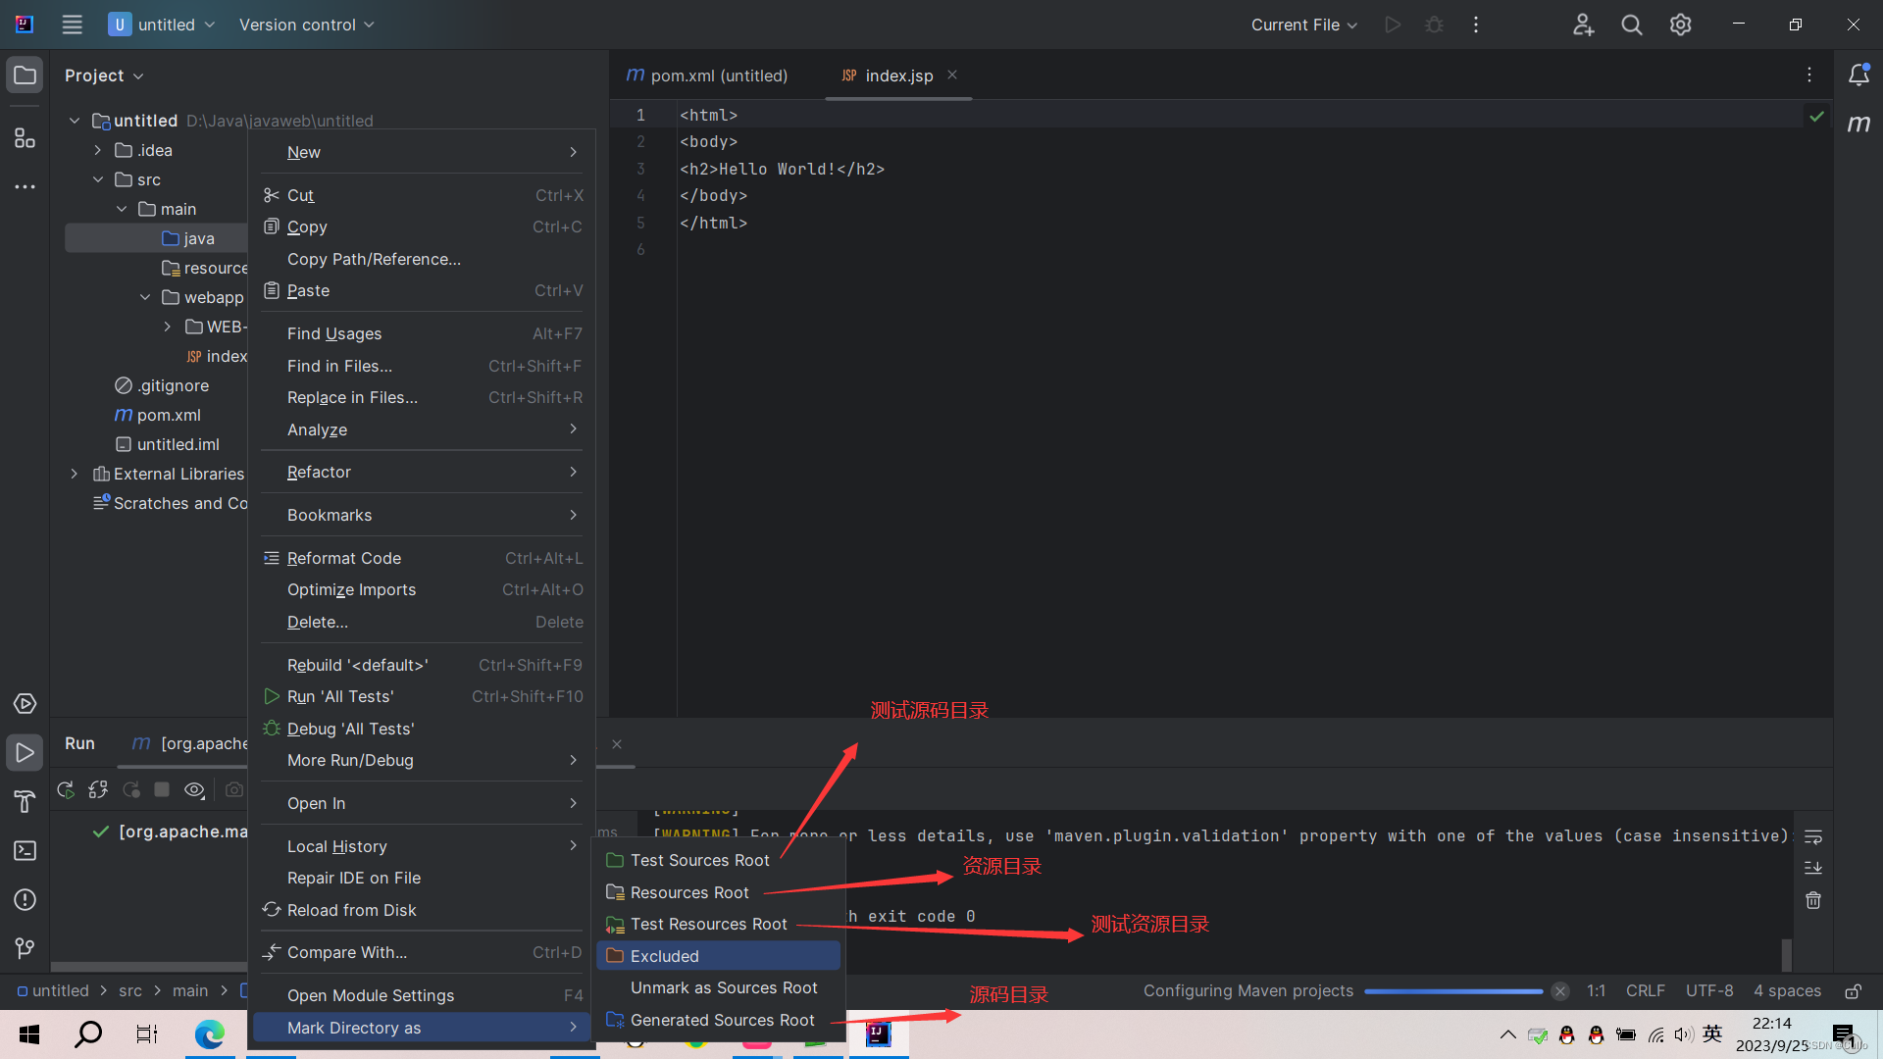
Task: Open the Version control dropdown
Action: [x=306, y=25]
